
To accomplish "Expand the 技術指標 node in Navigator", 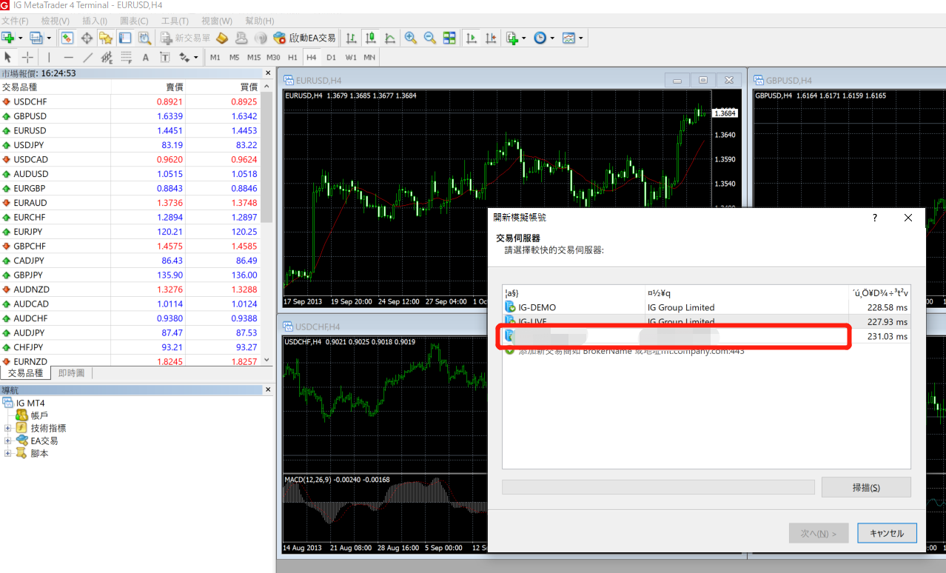I will click(8, 428).
